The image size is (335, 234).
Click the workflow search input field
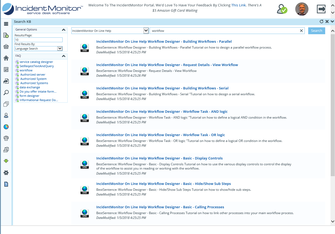(x=227, y=31)
